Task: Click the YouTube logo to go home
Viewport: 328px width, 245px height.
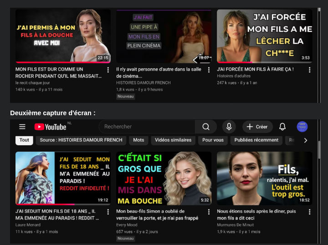Action: (x=50, y=127)
